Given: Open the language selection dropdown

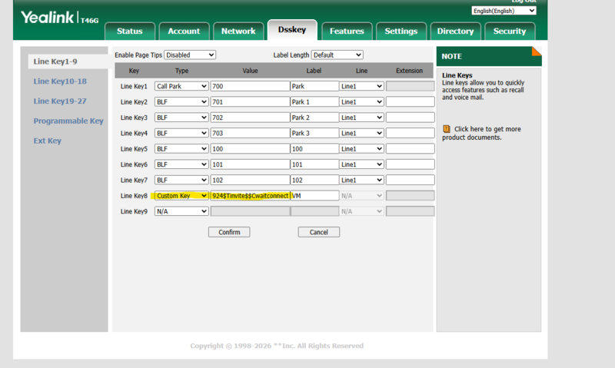Looking at the screenshot, I should click(x=504, y=11).
